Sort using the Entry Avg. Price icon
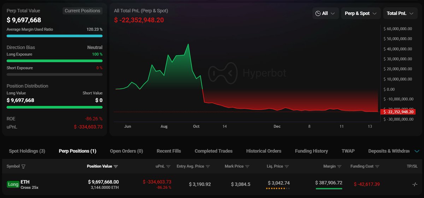 208,166
